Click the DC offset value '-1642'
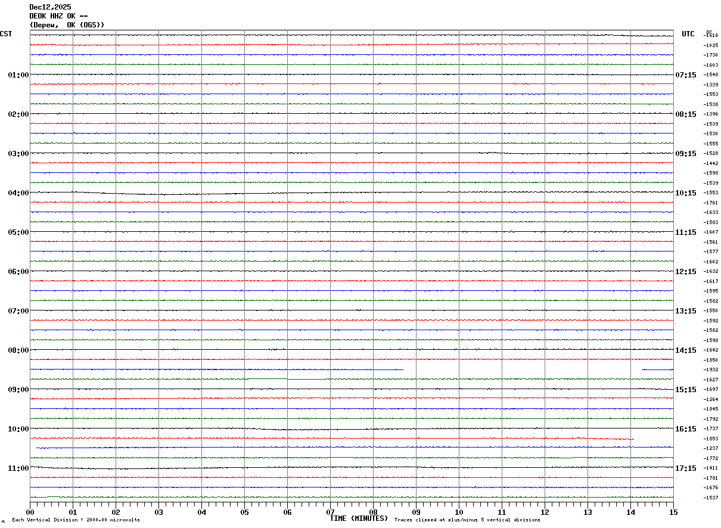 coord(711,350)
